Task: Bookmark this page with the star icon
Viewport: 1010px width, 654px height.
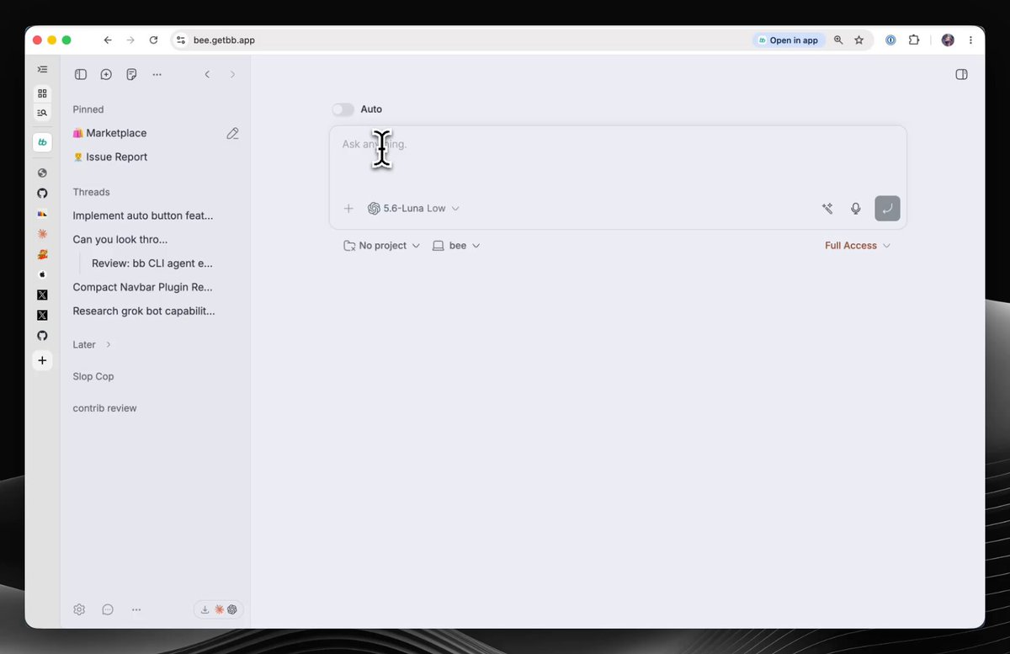Action: point(859,40)
